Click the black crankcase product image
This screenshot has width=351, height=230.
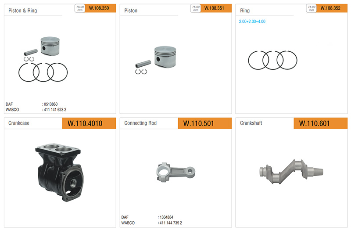click(x=59, y=172)
